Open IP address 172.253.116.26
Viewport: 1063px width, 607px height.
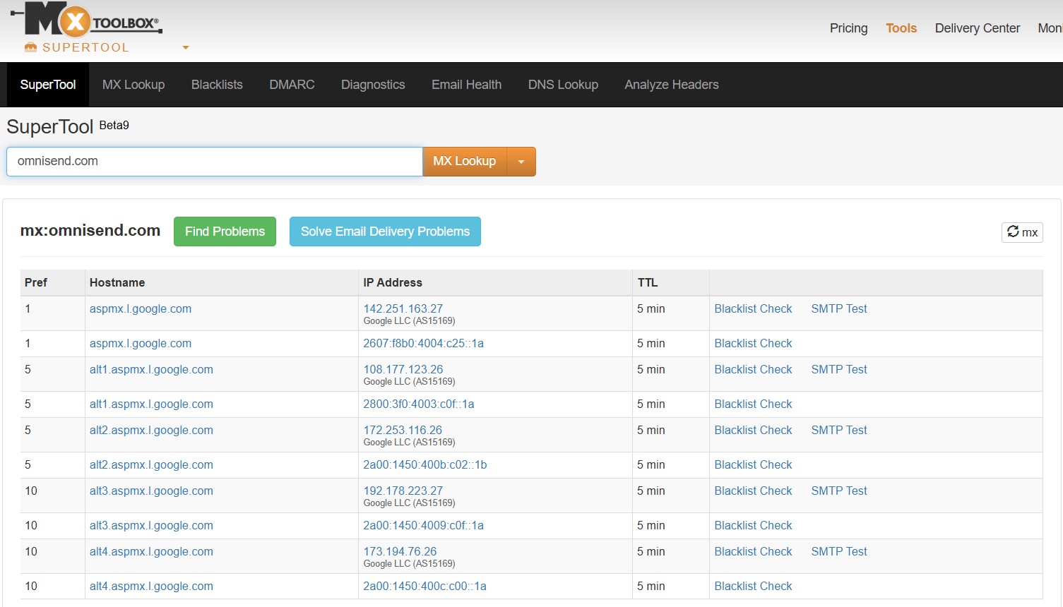pyautogui.click(x=403, y=430)
